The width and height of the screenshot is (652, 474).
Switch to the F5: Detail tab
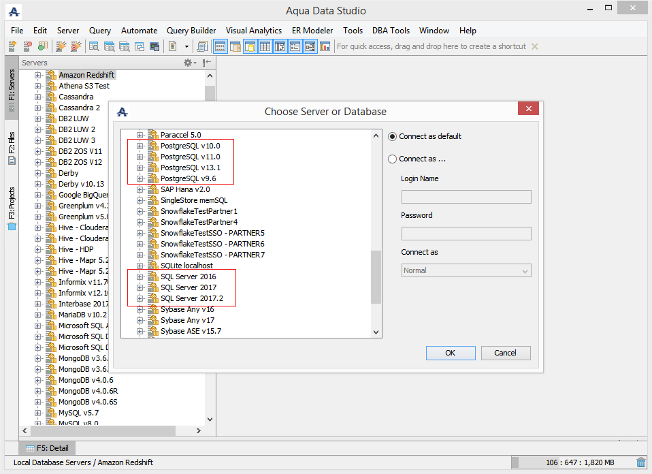pyautogui.click(x=47, y=448)
